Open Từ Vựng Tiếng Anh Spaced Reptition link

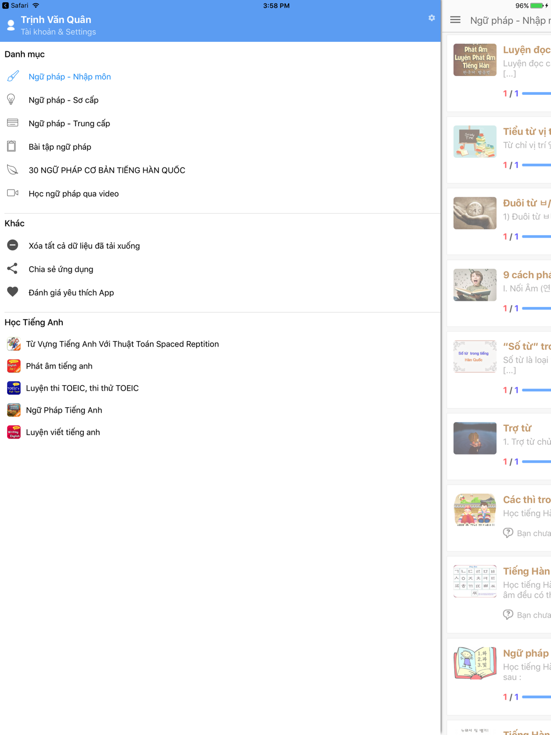click(122, 344)
